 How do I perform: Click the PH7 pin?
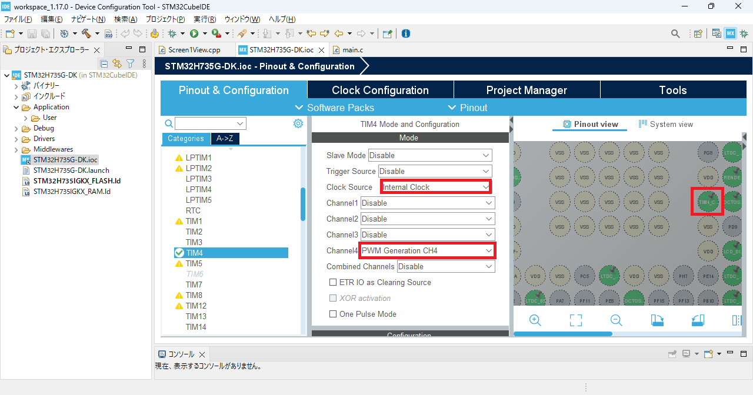point(683,276)
